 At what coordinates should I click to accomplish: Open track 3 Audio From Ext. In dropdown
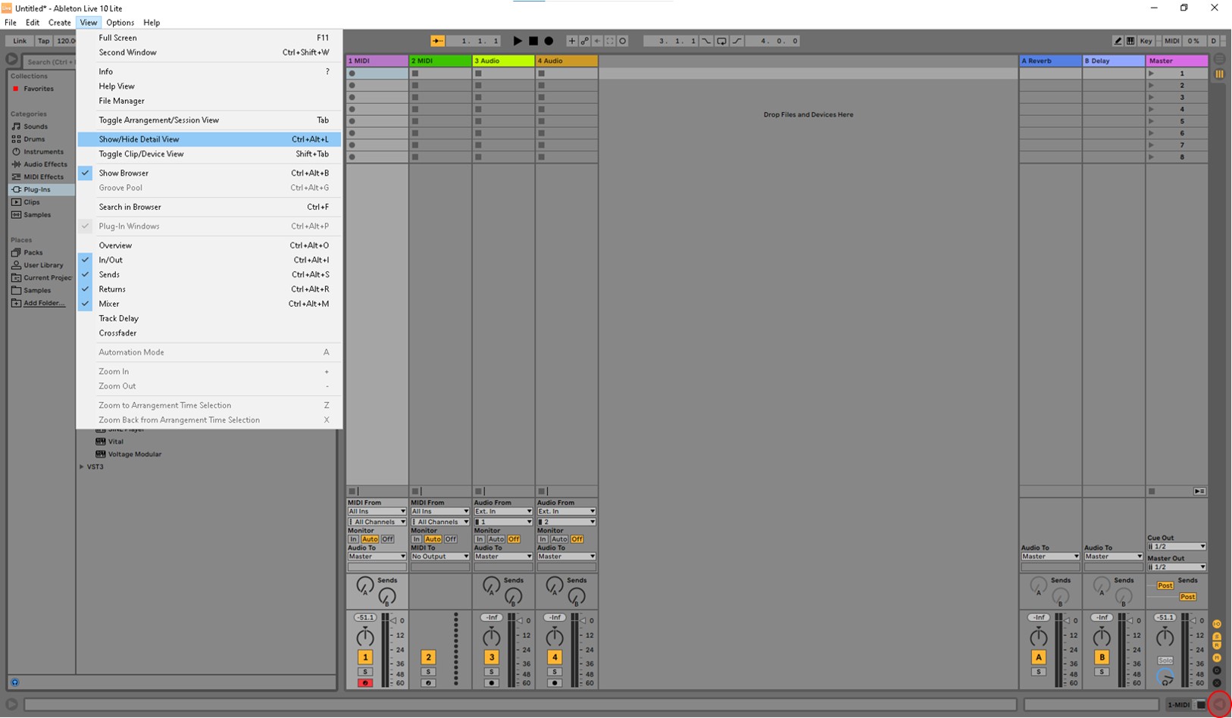(x=503, y=511)
